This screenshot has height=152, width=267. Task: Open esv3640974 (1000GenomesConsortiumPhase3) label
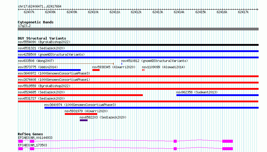(80, 105)
